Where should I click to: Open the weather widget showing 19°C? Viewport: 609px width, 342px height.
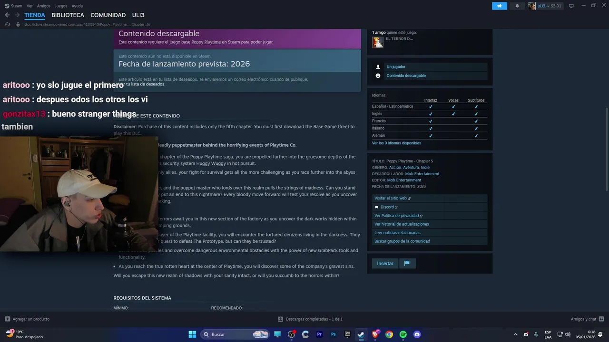click(x=25, y=334)
